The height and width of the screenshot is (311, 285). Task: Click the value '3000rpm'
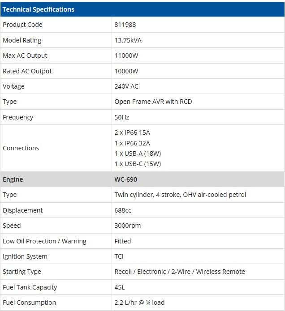pos(128,226)
